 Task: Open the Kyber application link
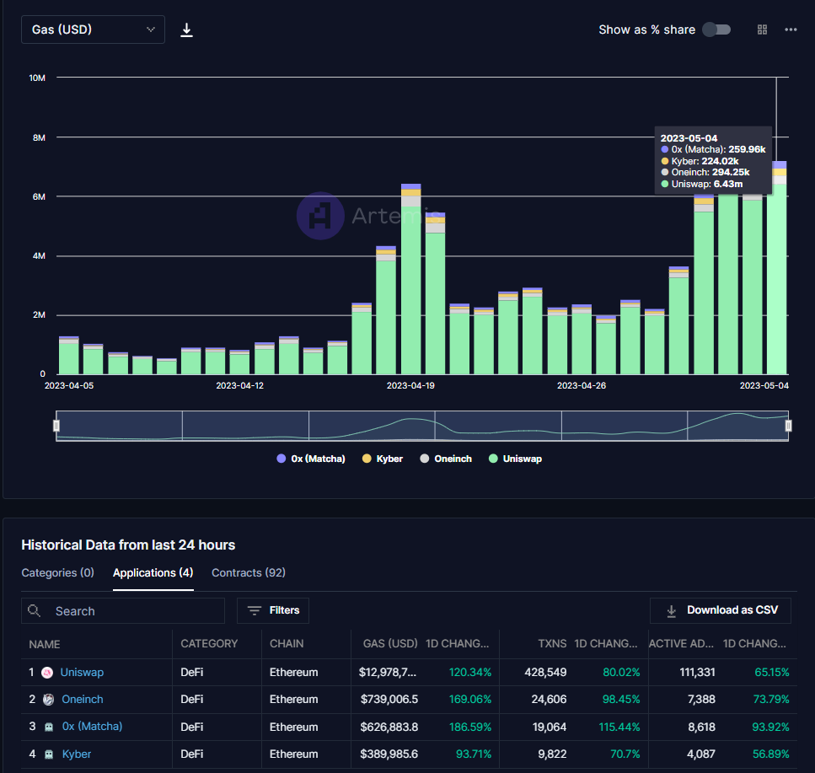click(77, 754)
